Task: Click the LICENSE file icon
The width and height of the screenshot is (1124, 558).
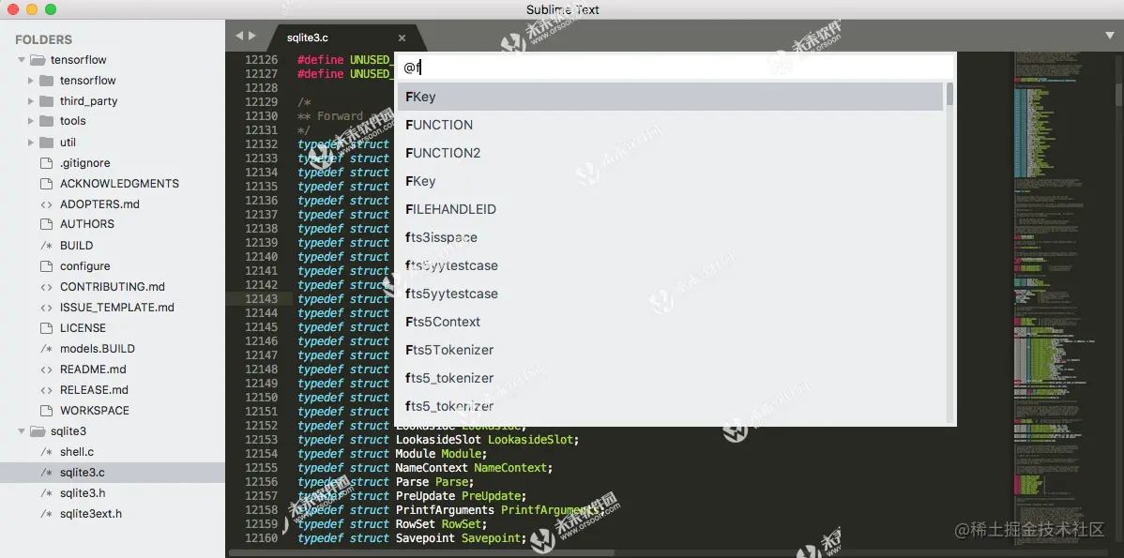Action: click(x=47, y=328)
